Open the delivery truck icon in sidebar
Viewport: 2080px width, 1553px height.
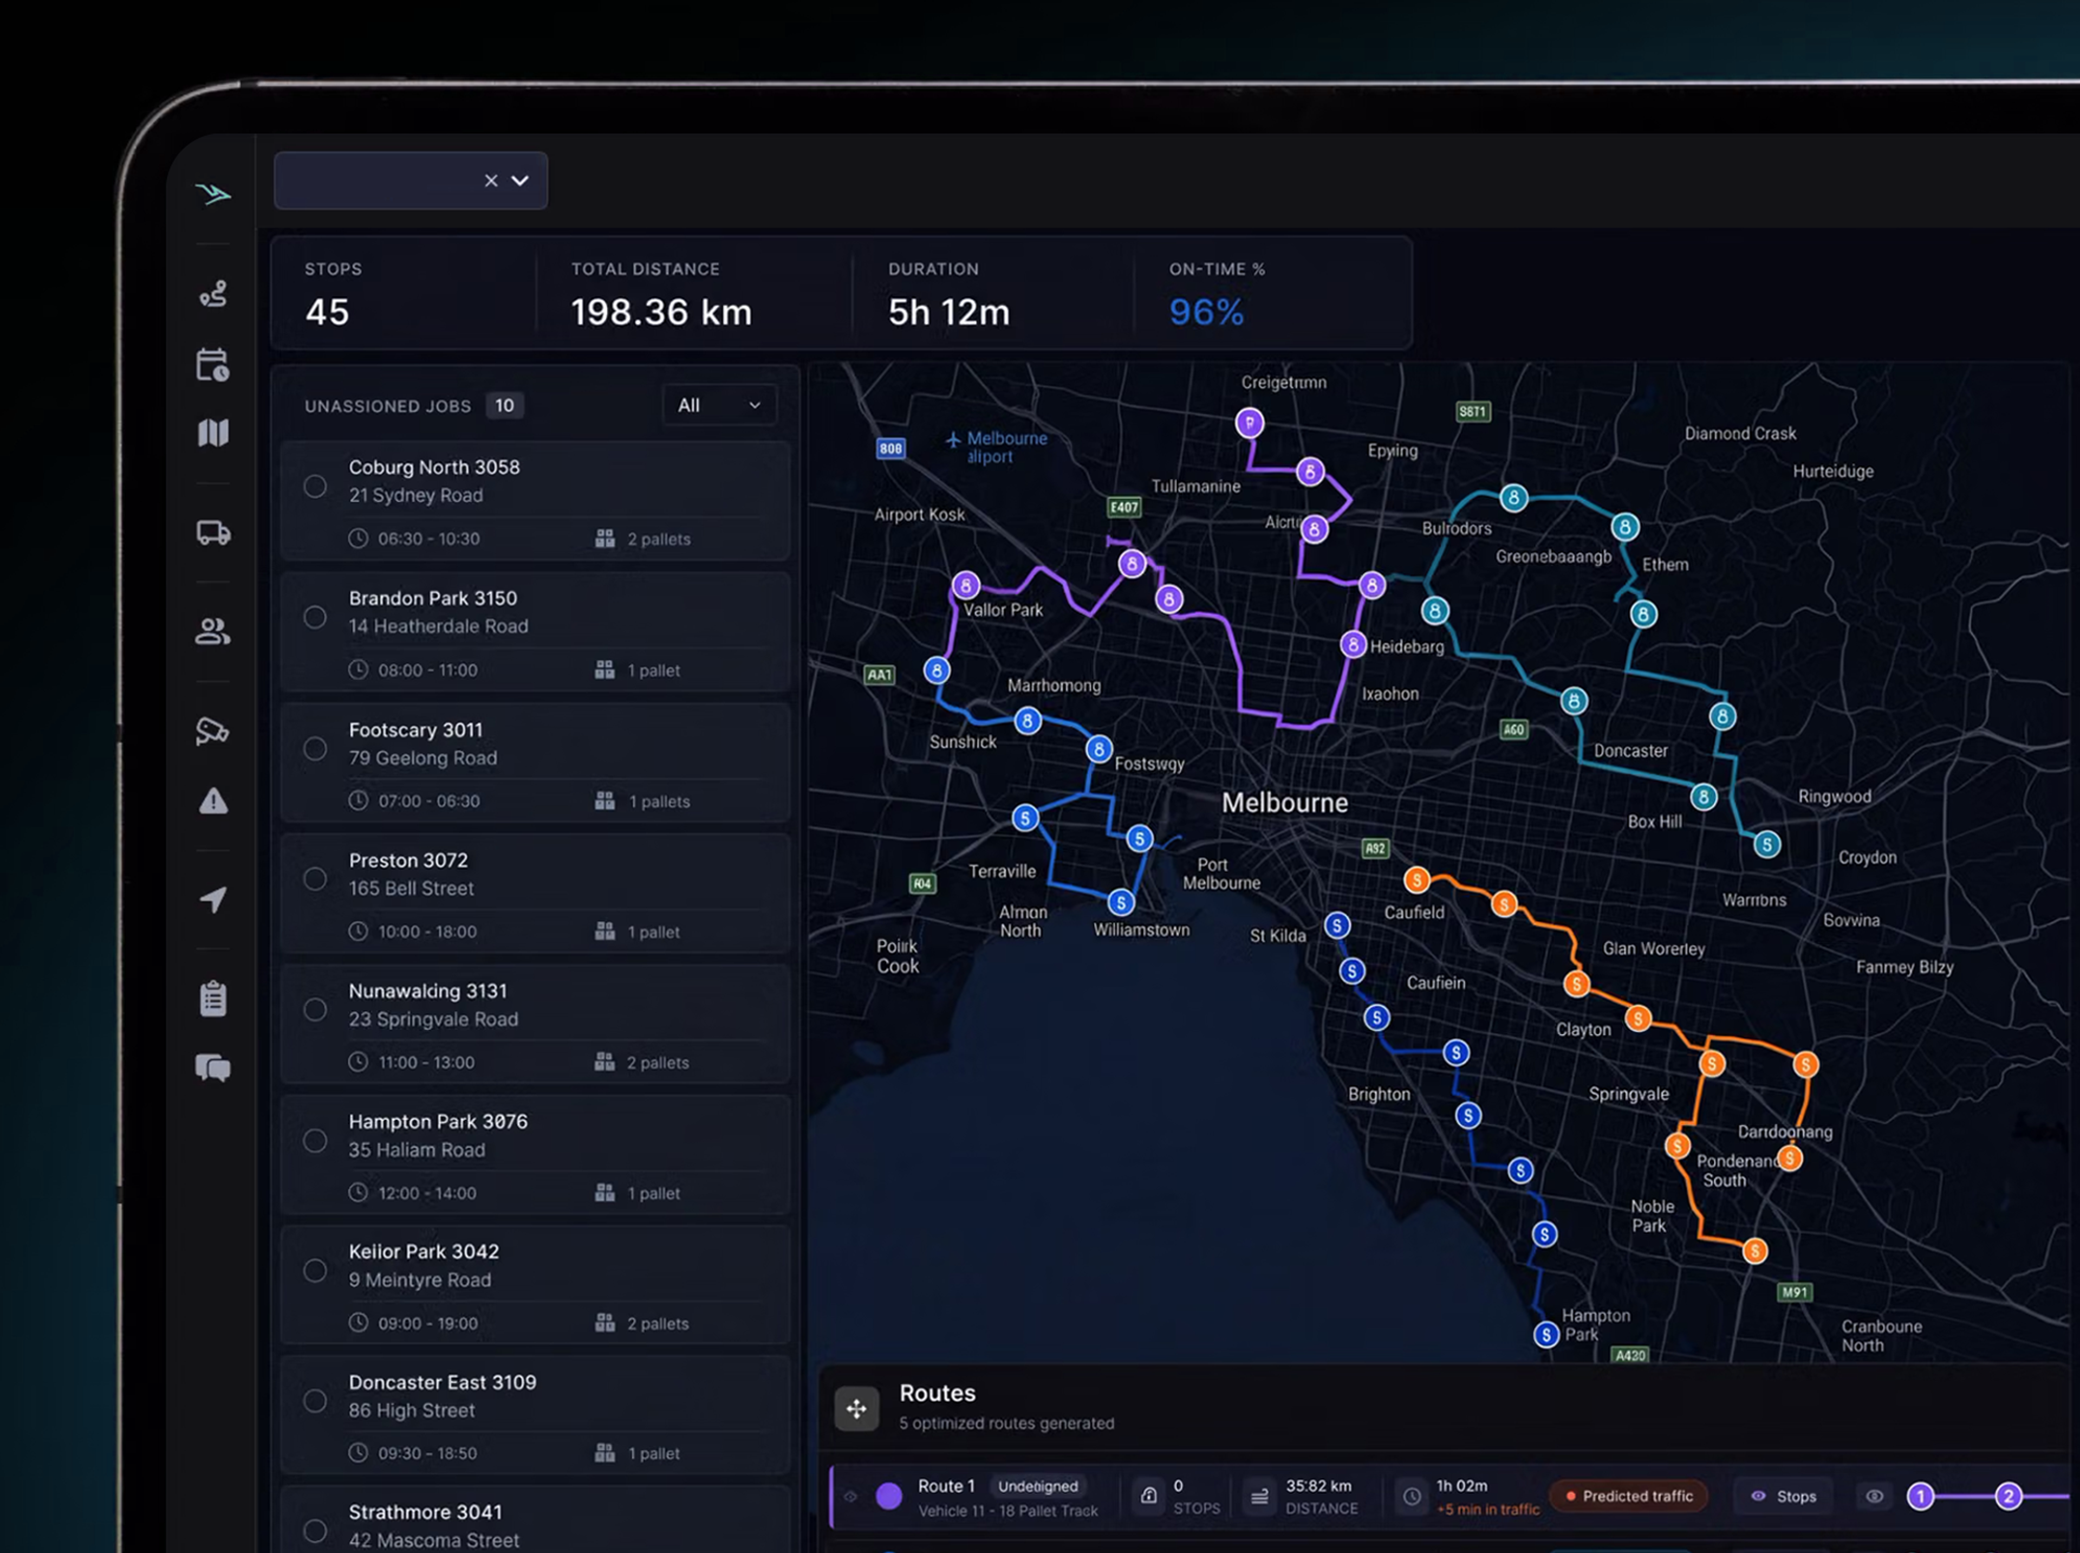(x=213, y=533)
